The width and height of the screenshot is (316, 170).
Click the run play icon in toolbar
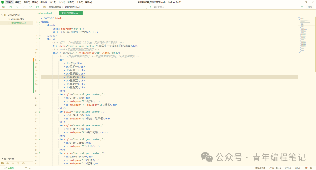pos(37,7)
